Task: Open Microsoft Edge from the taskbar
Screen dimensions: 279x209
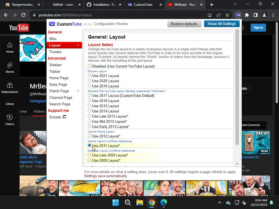Action: click(164, 202)
